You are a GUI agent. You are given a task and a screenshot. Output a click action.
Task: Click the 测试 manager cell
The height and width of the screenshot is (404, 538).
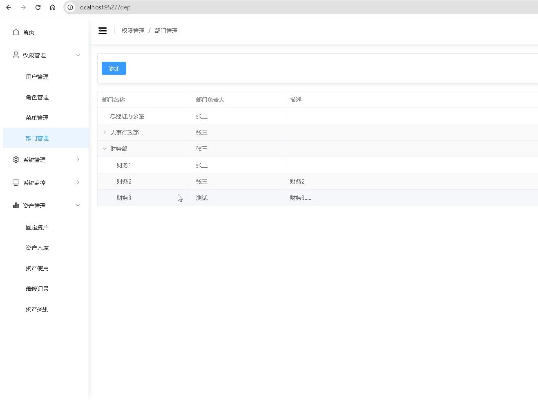point(238,198)
